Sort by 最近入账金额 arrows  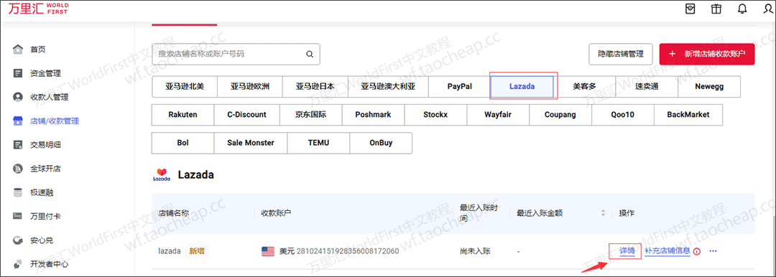click(x=603, y=213)
